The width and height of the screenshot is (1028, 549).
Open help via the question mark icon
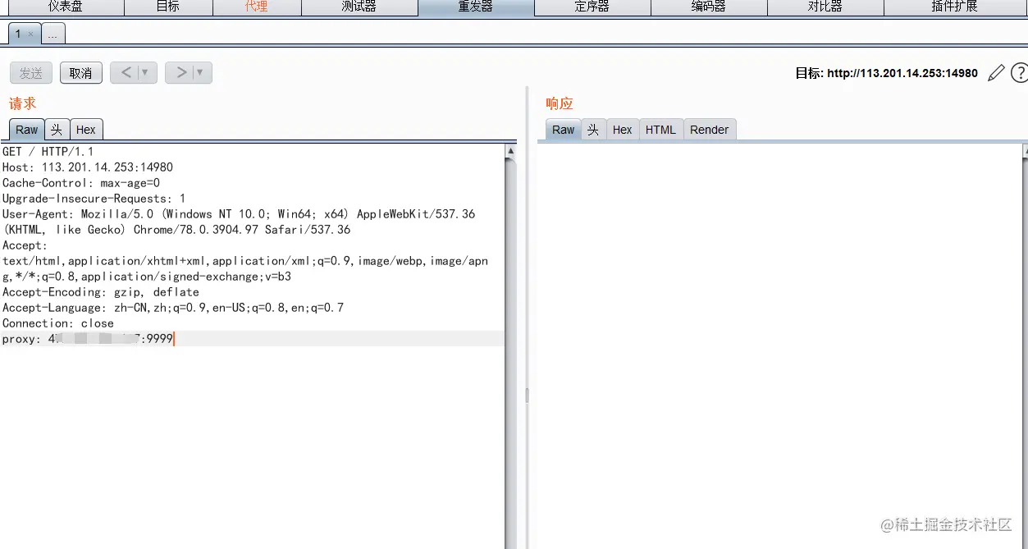click(x=1019, y=73)
